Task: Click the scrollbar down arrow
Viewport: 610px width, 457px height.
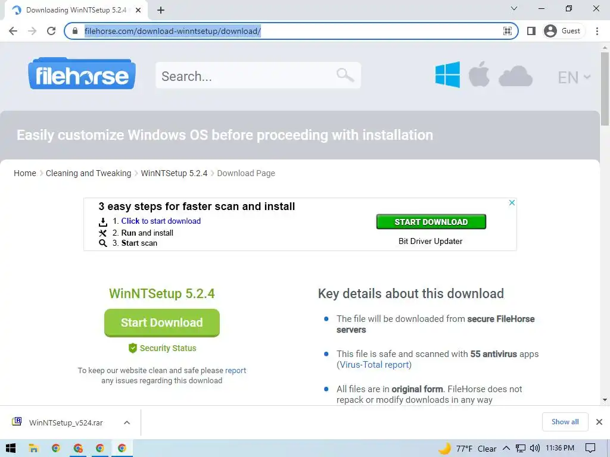Action: (605, 400)
